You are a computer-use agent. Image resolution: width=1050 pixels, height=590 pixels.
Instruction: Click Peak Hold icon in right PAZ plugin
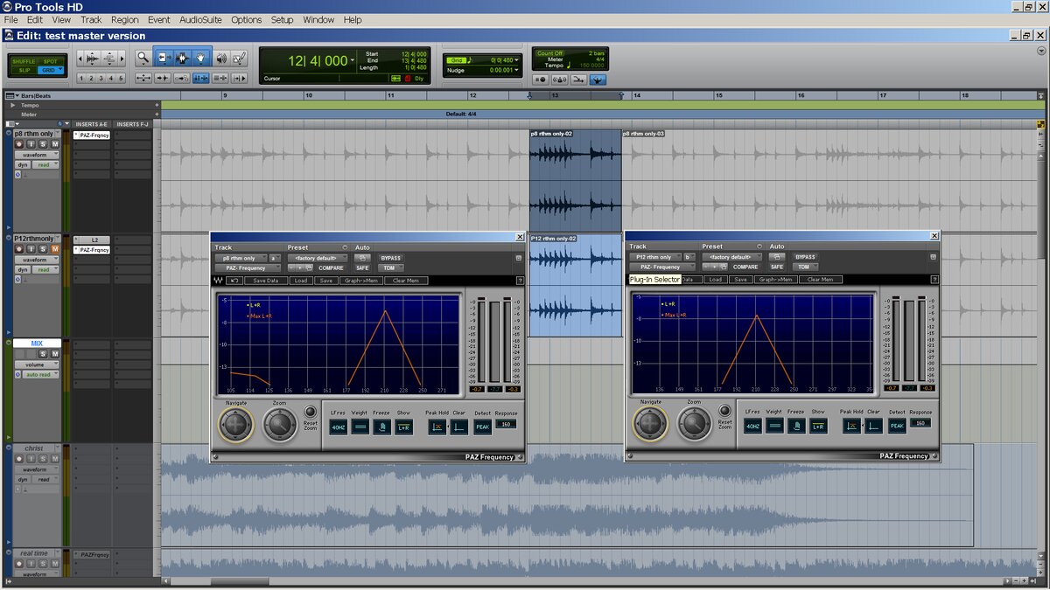point(850,426)
